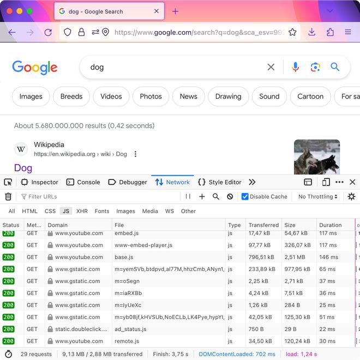Activate the element picker tool

point(8,182)
